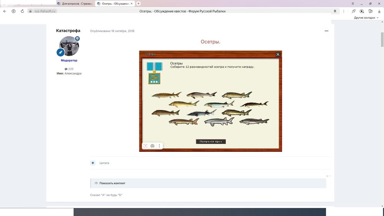Screen dimensions: 384x216
Task: Click the rus-fishsoft.ru address field
Action: click(45, 11)
